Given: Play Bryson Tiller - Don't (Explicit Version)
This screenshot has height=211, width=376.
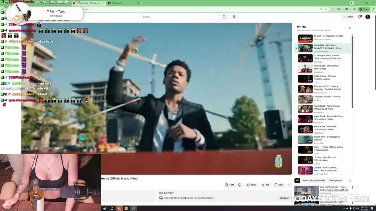Looking at the screenshot, I should (323, 139).
